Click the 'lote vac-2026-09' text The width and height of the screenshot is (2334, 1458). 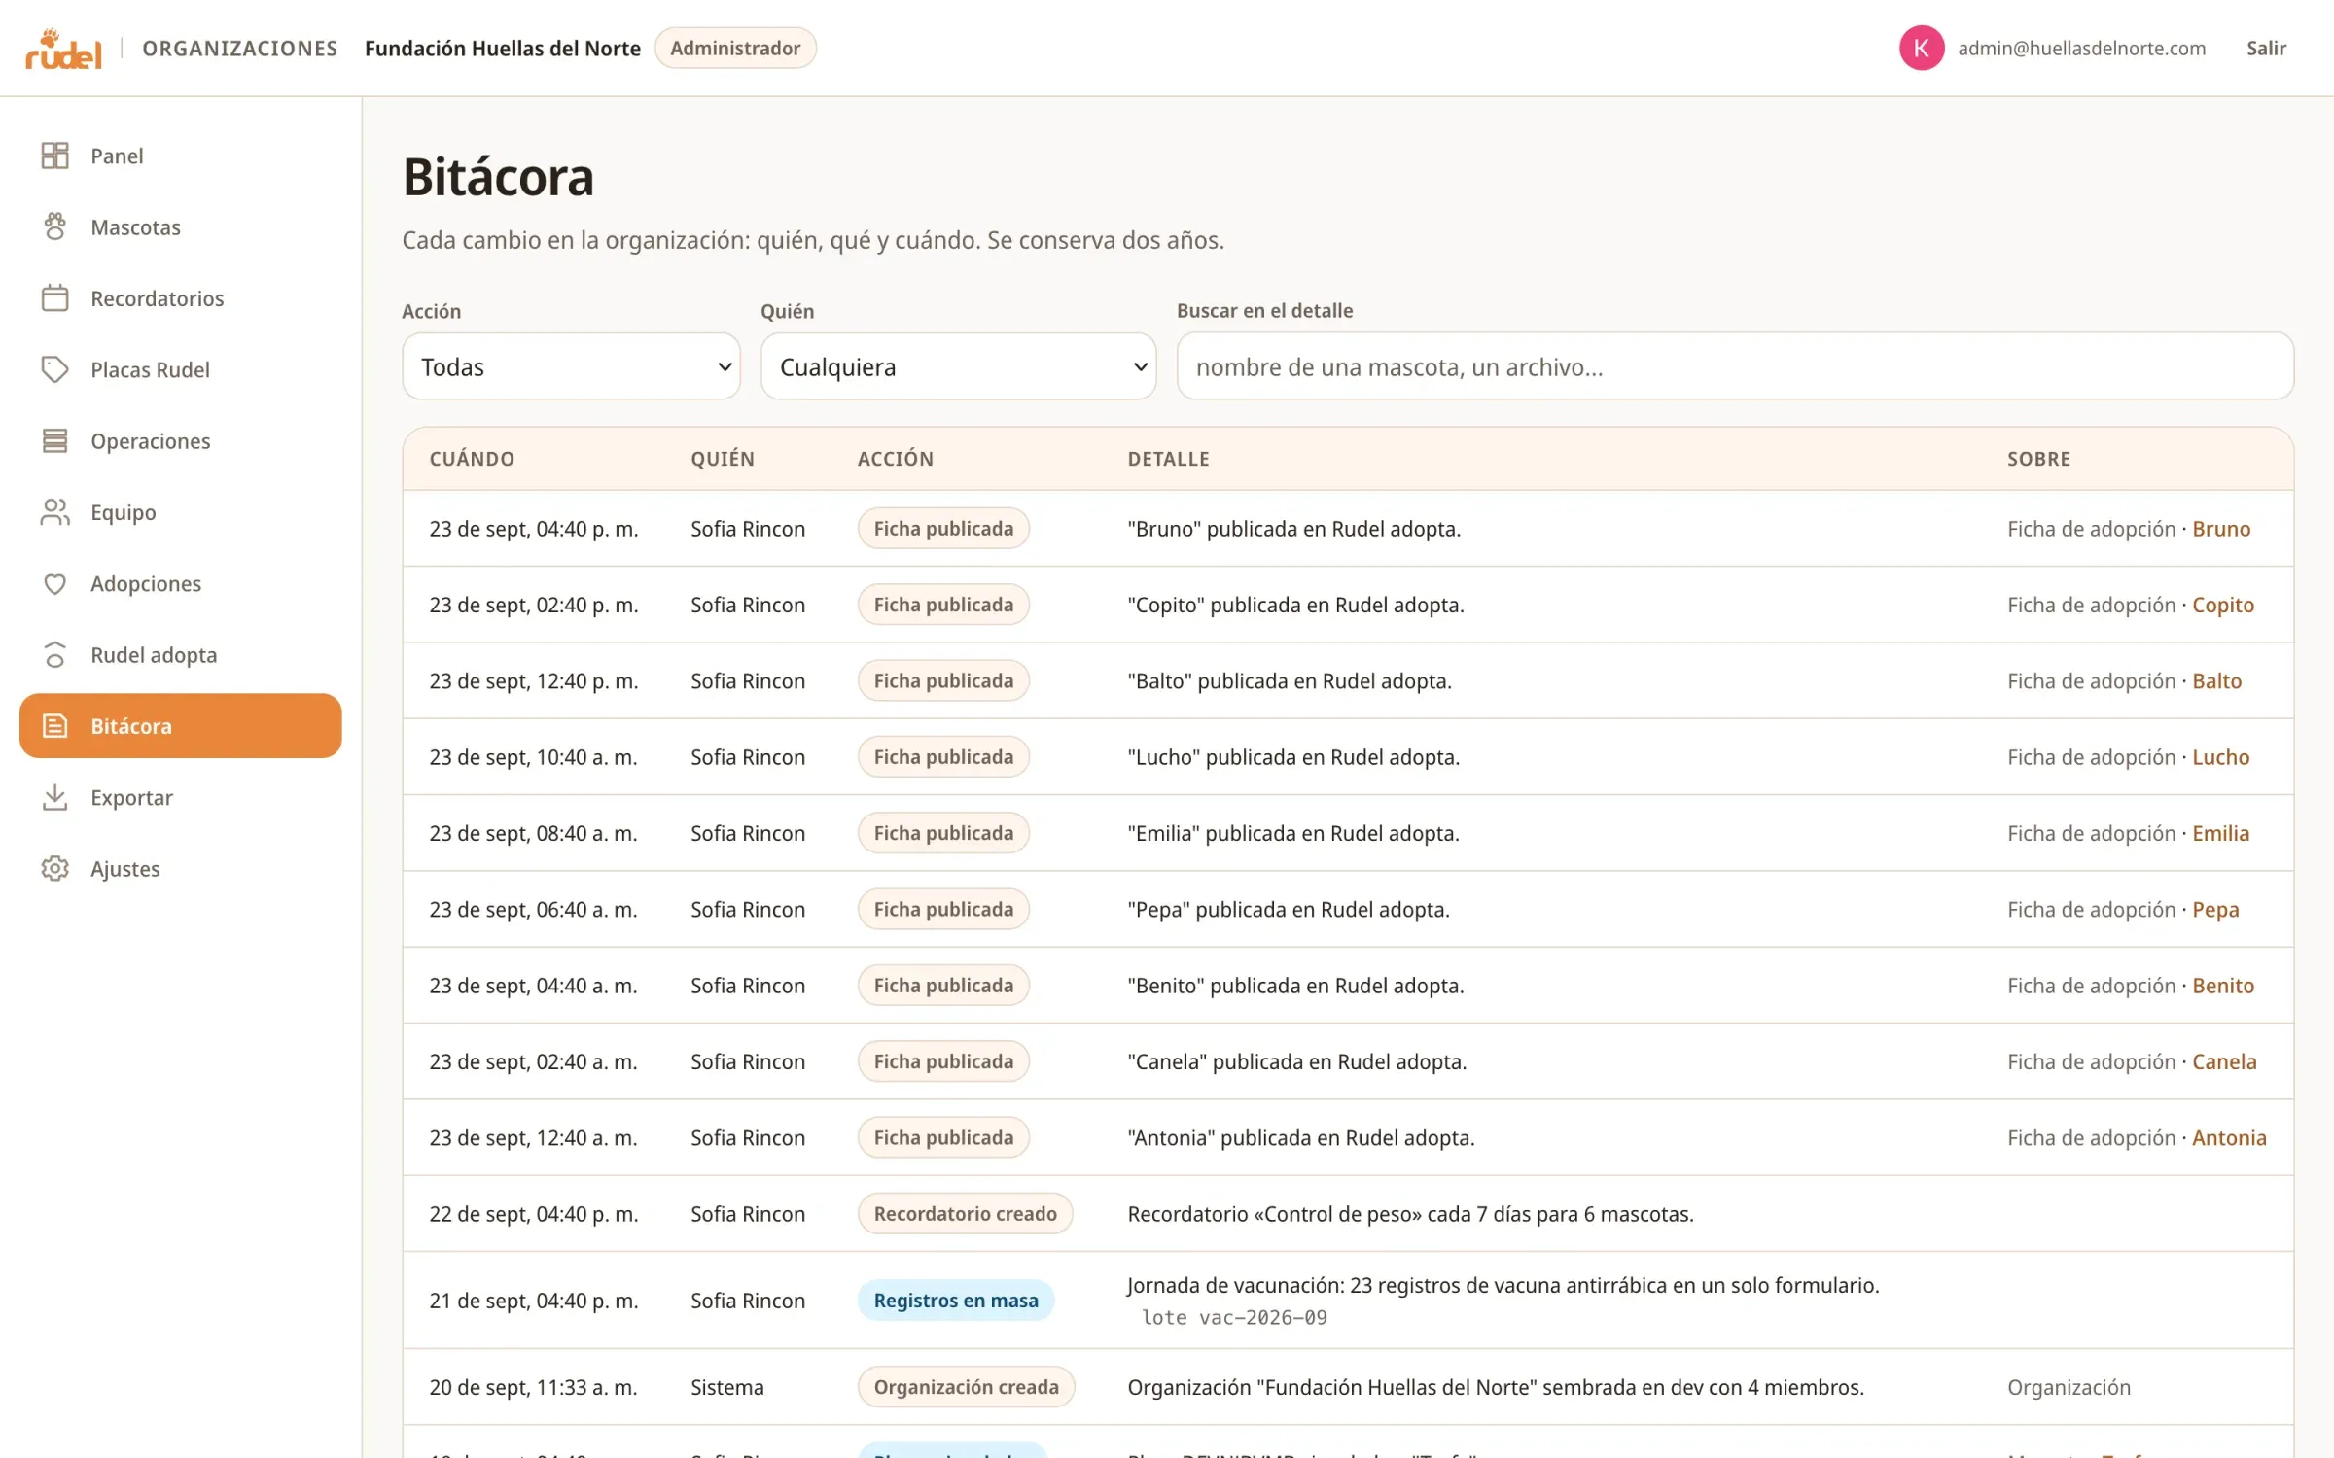(x=1234, y=1317)
